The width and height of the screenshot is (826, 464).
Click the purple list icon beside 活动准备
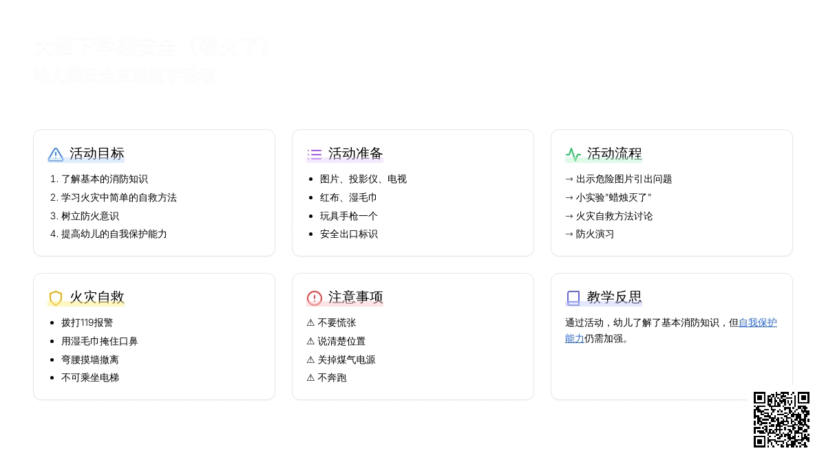[315, 154]
